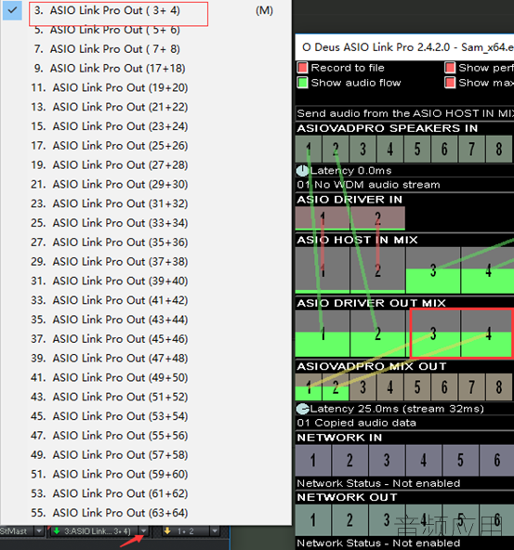
Task: Click the yellow arrow icon beside 1+2
Action: tap(167, 531)
